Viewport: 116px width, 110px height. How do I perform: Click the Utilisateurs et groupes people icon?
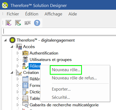(25, 59)
